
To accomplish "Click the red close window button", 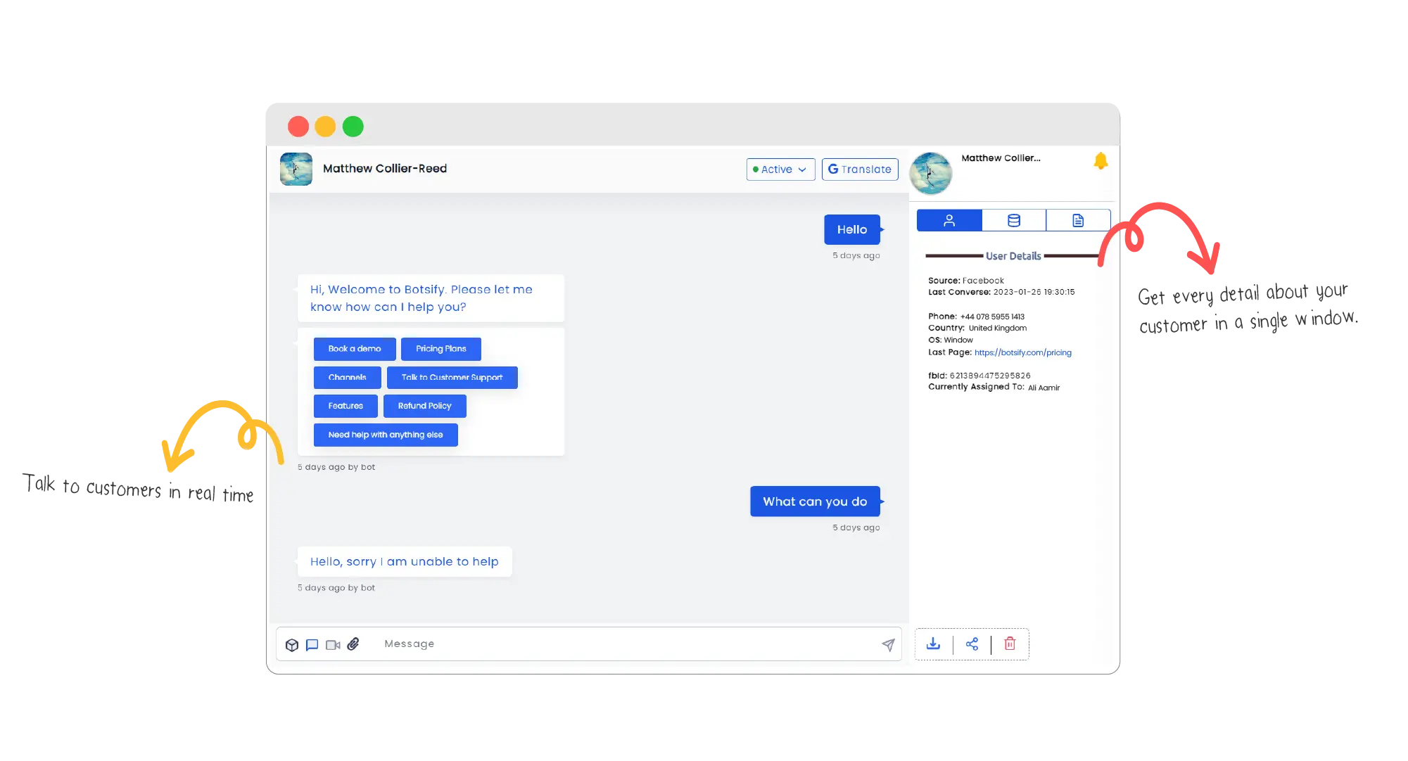I will click(x=298, y=127).
